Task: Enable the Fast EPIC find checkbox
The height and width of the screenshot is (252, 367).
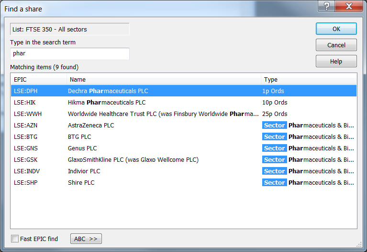Action: pos(15,239)
